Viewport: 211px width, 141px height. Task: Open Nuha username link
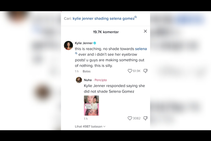tap(88, 80)
